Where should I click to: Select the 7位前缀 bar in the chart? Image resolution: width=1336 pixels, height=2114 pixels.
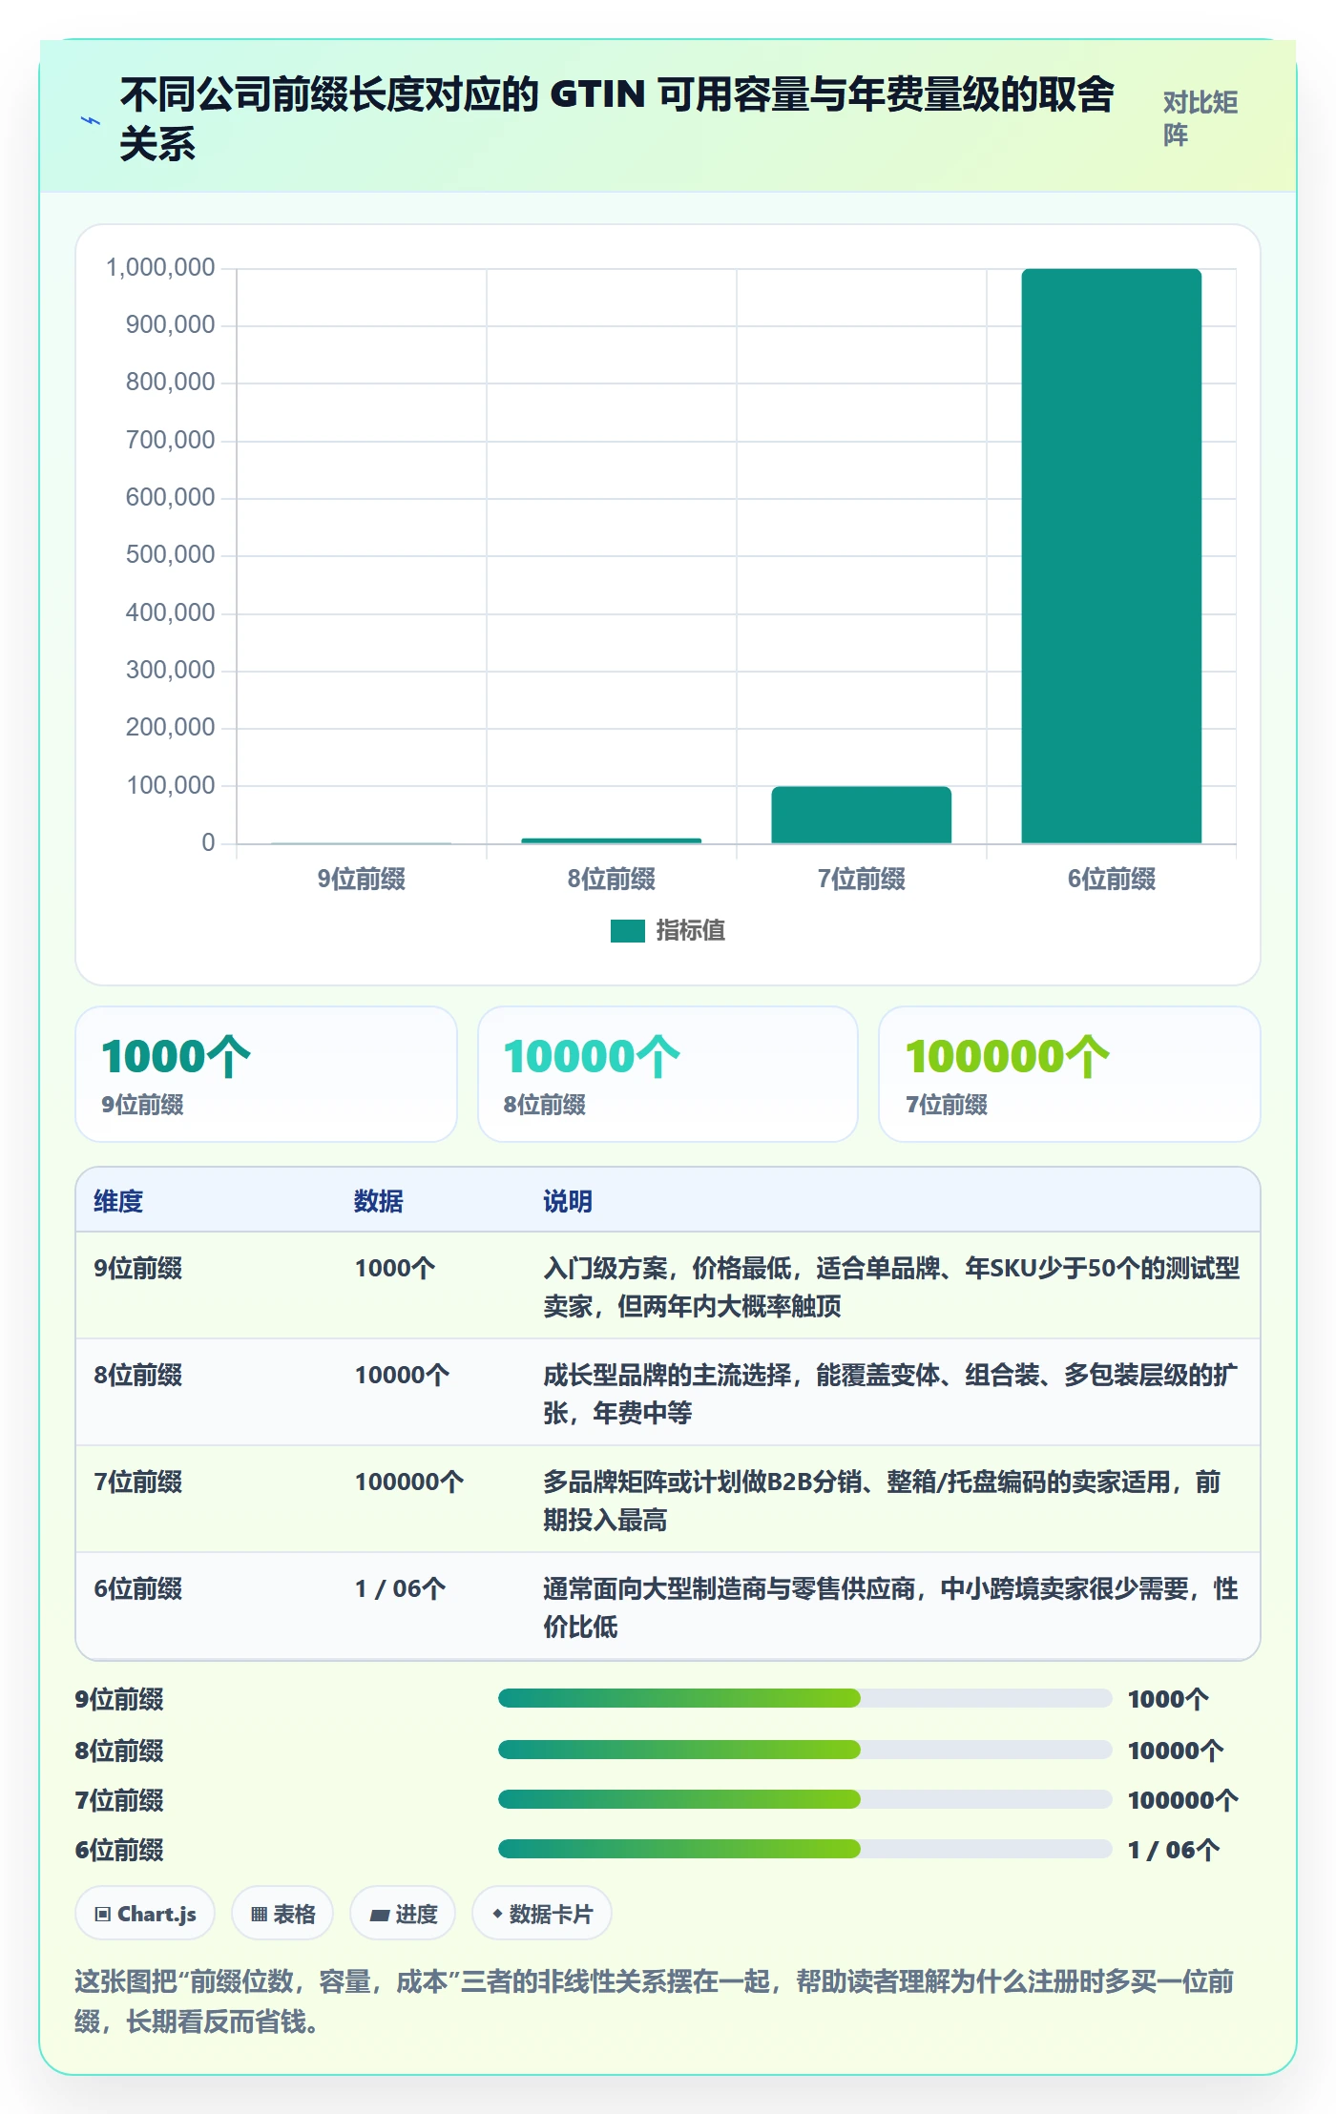tap(861, 815)
